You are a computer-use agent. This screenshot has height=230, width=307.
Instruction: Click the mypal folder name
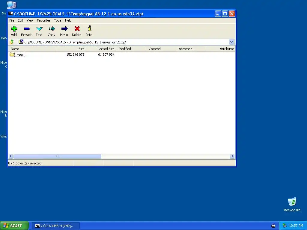19,55
